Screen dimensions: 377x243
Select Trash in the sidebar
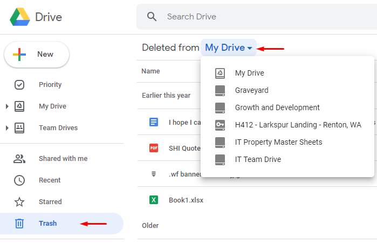[x=61, y=224]
